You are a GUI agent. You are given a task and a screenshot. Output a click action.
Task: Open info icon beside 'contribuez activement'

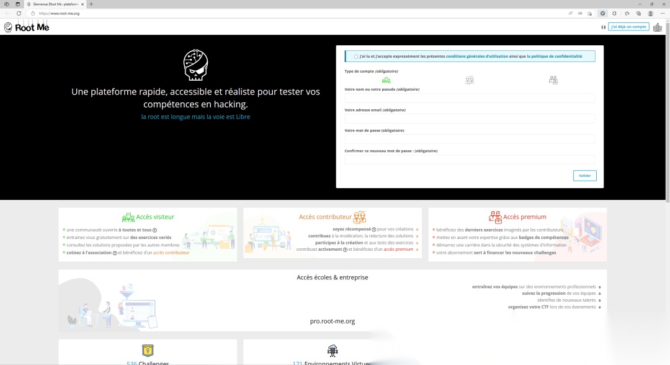coord(345,250)
